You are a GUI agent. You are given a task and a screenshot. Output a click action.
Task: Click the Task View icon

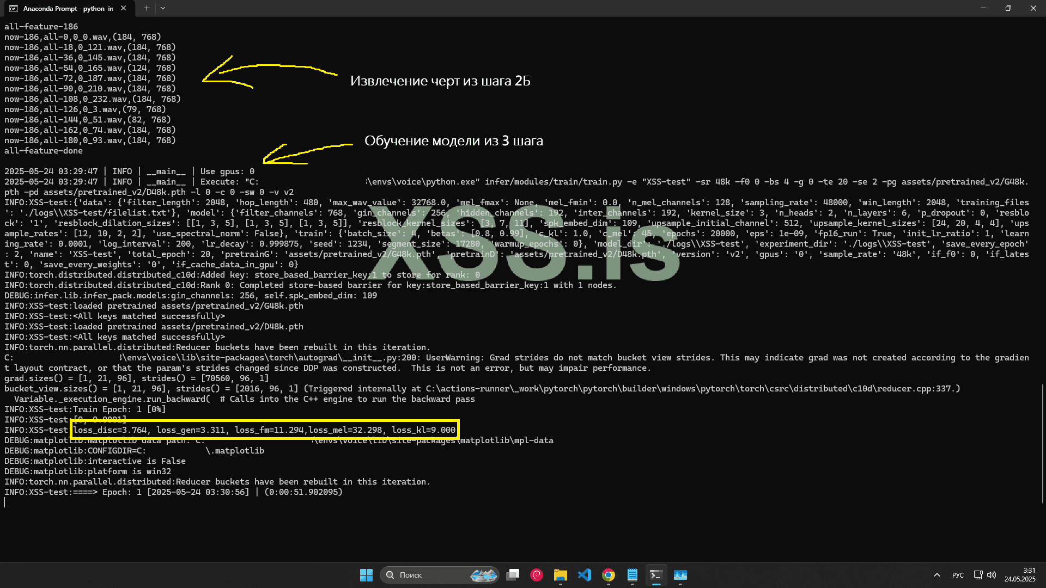point(513,575)
